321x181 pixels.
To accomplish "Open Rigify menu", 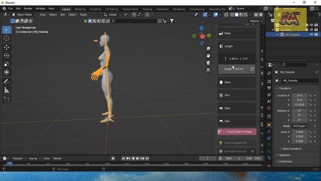I will click(x=83, y=15).
